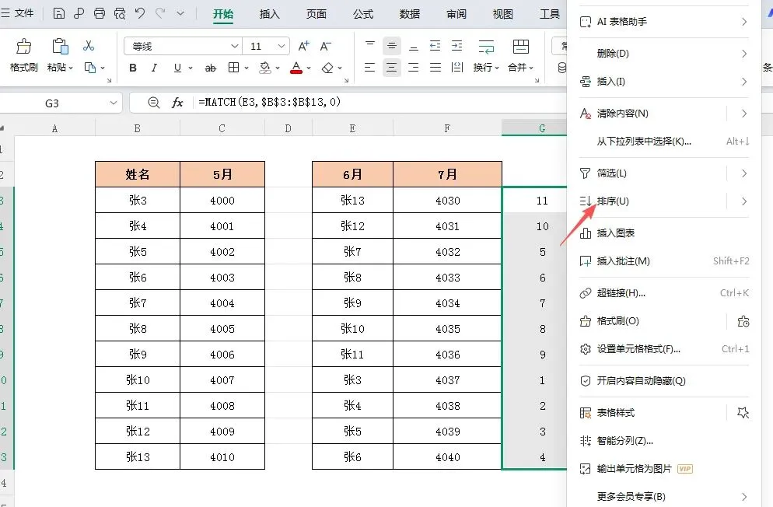Click Top align icon
773x507 pixels.
pyautogui.click(x=369, y=45)
